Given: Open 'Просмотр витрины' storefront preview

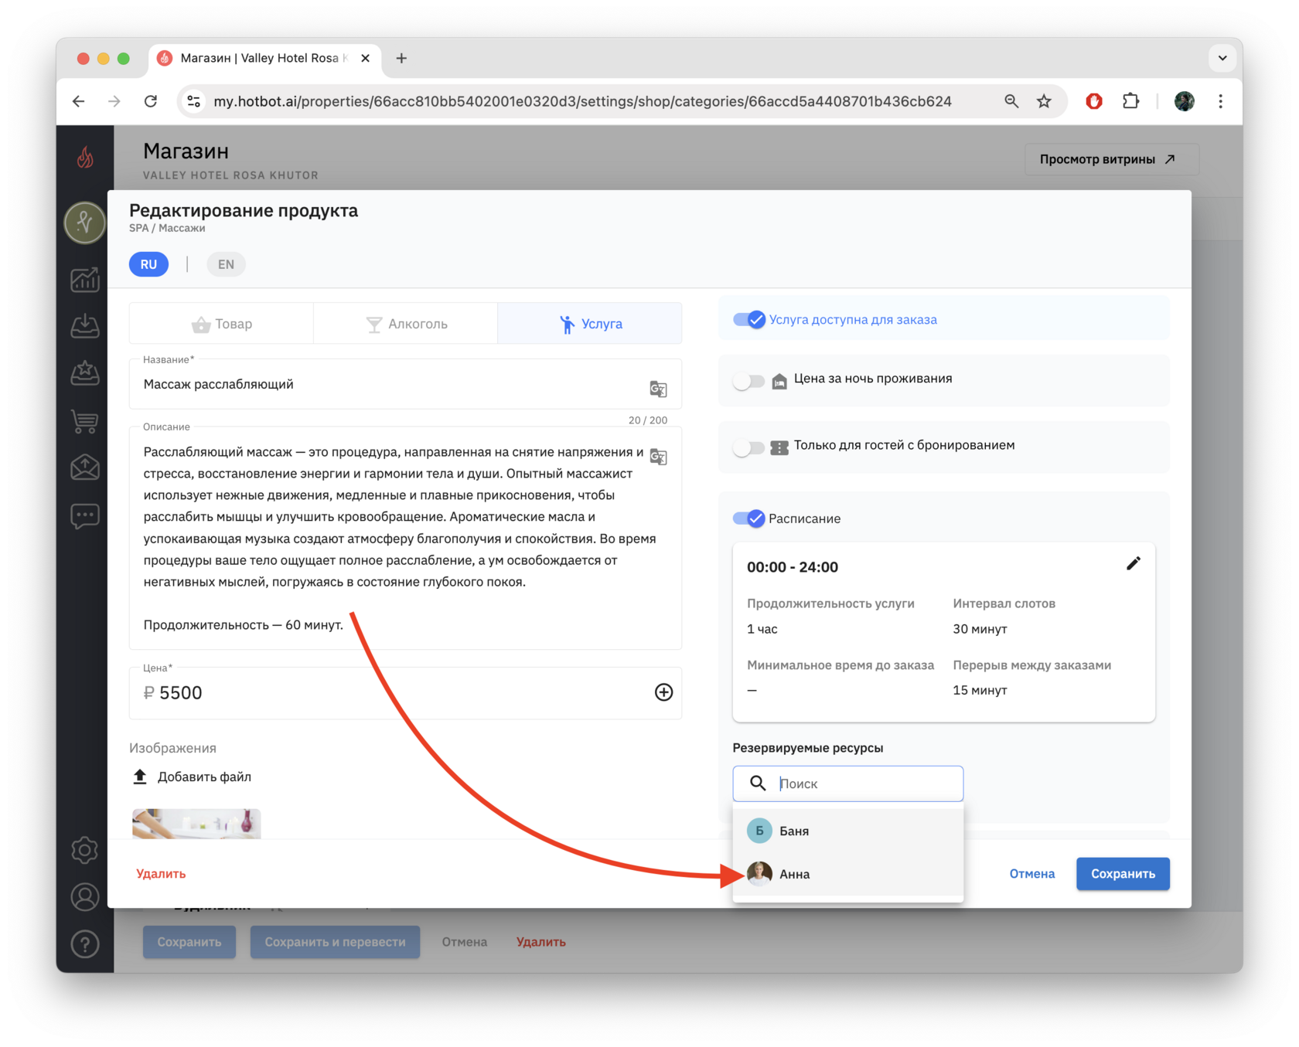Looking at the screenshot, I should pos(1112,159).
